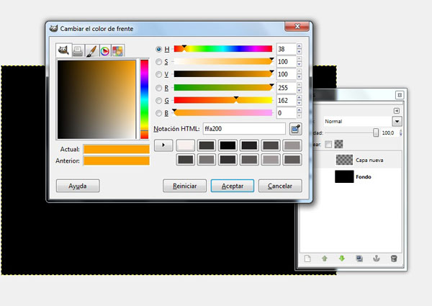The image size is (432, 306).
Task: Select the S saturation radio button
Action: tap(158, 62)
